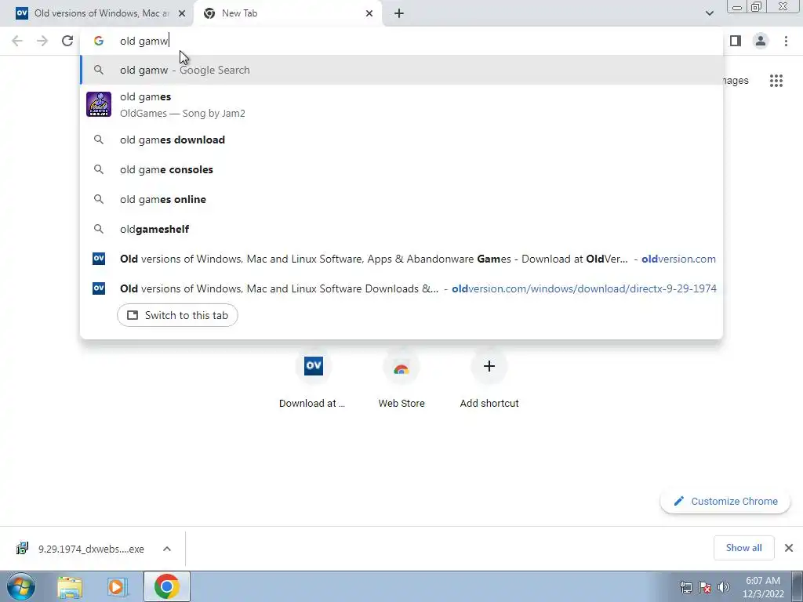Open the clock showing 6:07 AM

763,587
